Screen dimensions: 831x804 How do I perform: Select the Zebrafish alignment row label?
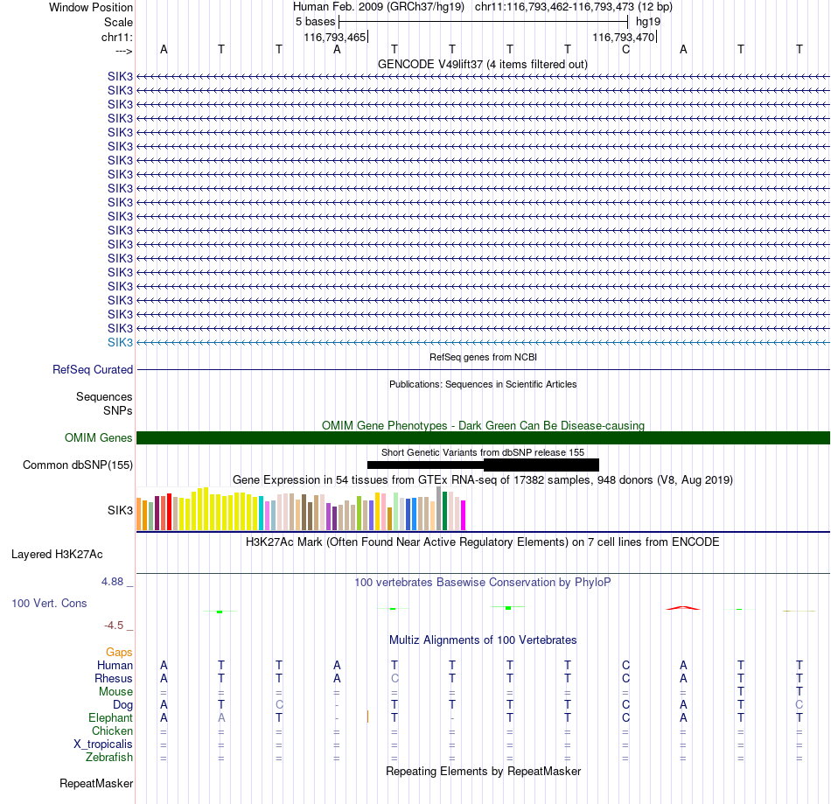pyautogui.click(x=109, y=758)
